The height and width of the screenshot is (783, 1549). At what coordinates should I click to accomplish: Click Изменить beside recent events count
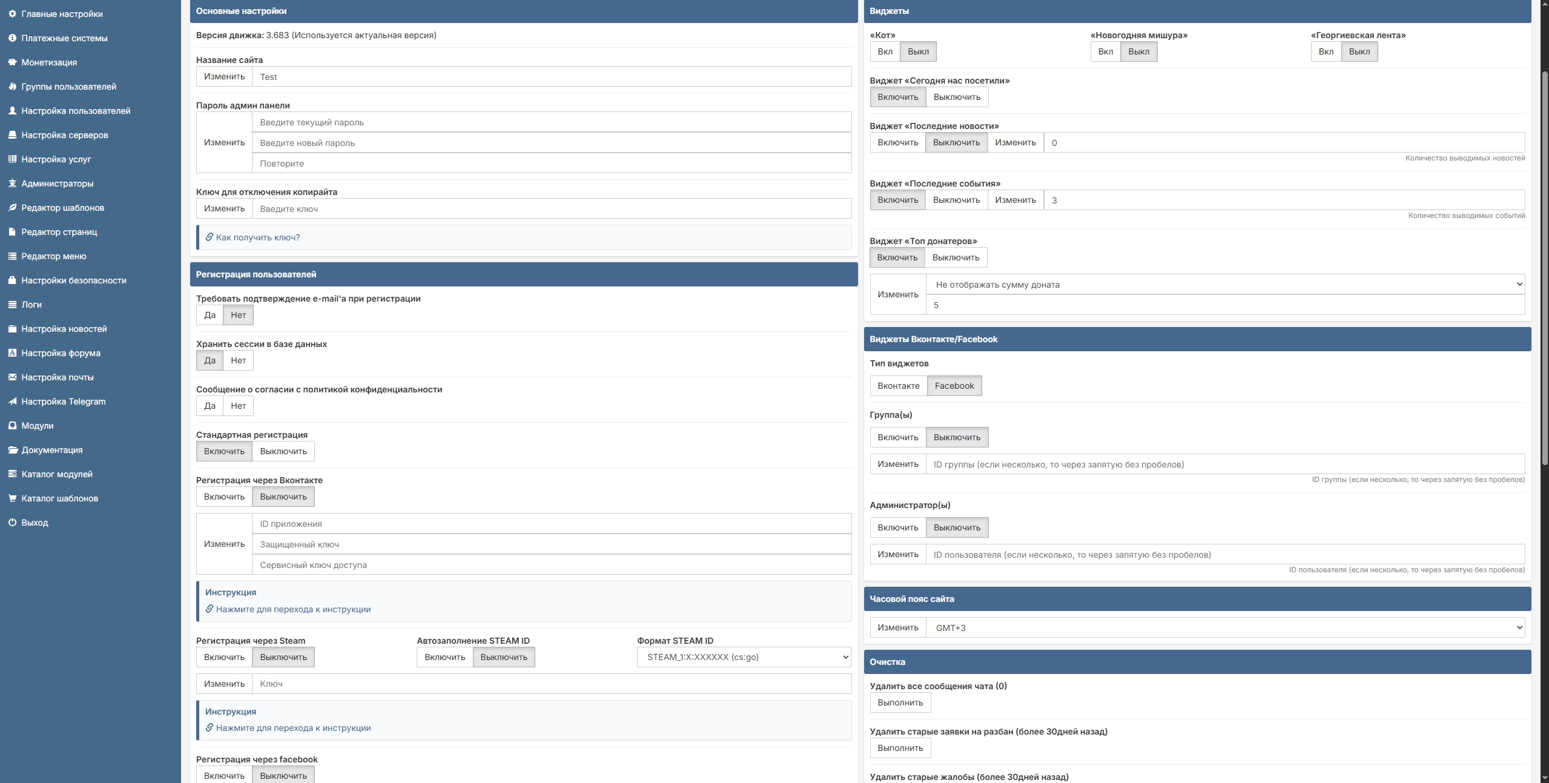(1015, 200)
